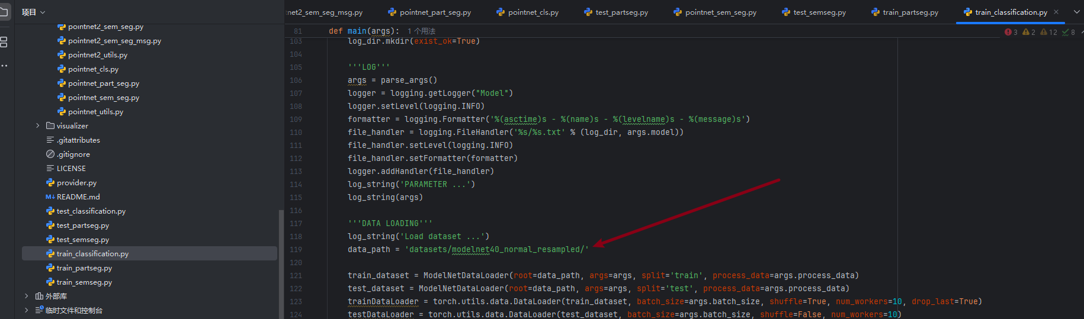Select pointnet_part_seg.py in project tree
Screen dimensions: 1084x319
click(x=104, y=83)
